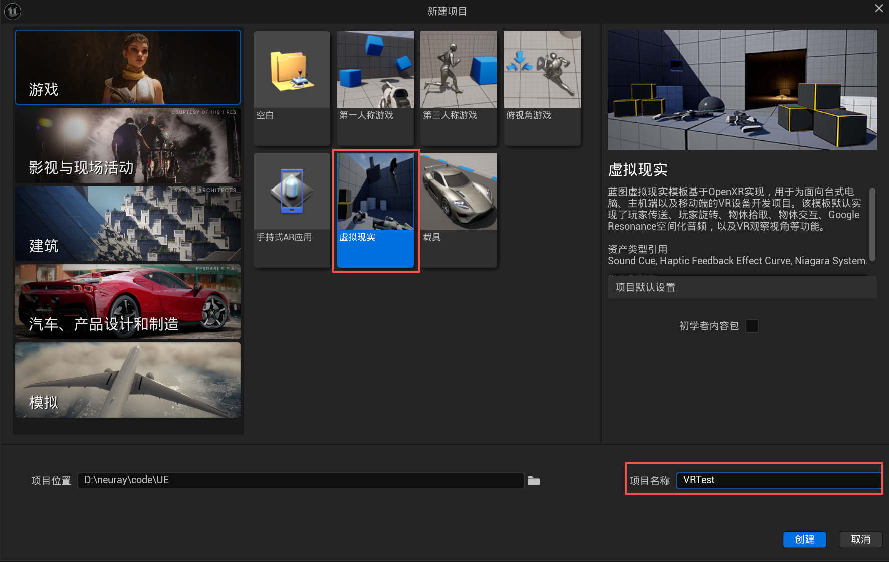Click the Unreal Engine logo icon

13,11
